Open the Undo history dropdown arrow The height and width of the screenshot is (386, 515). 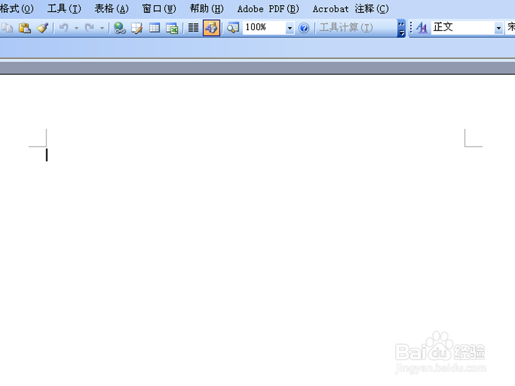coord(76,28)
